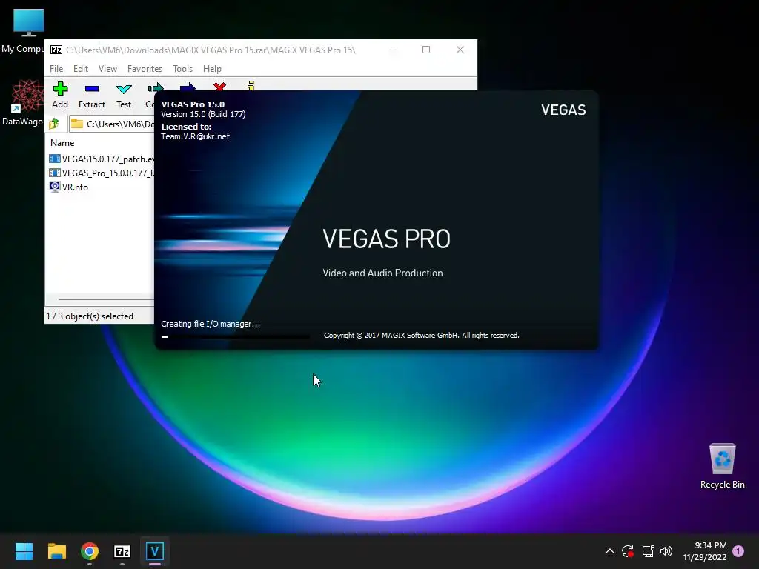Open the View menu in 7-Zip
Image resolution: width=759 pixels, height=569 pixels.
tap(107, 69)
